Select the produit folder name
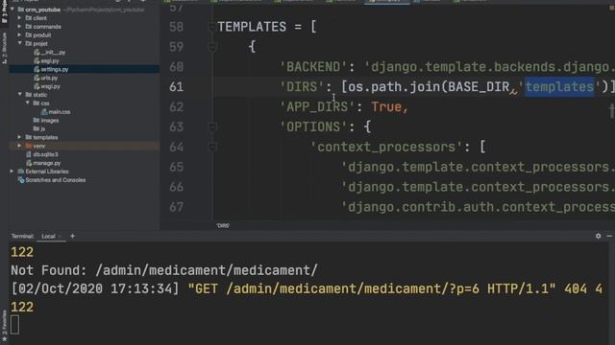The height and width of the screenshot is (345, 615). 42,35
